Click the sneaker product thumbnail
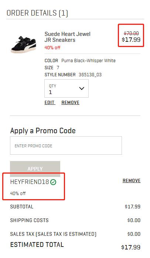This screenshot has height=258, width=150. pyautogui.click(x=24, y=44)
